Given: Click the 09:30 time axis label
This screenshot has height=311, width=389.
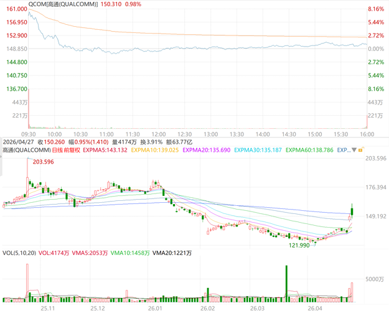Looking at the screenshot, I should tap(28, 134).
